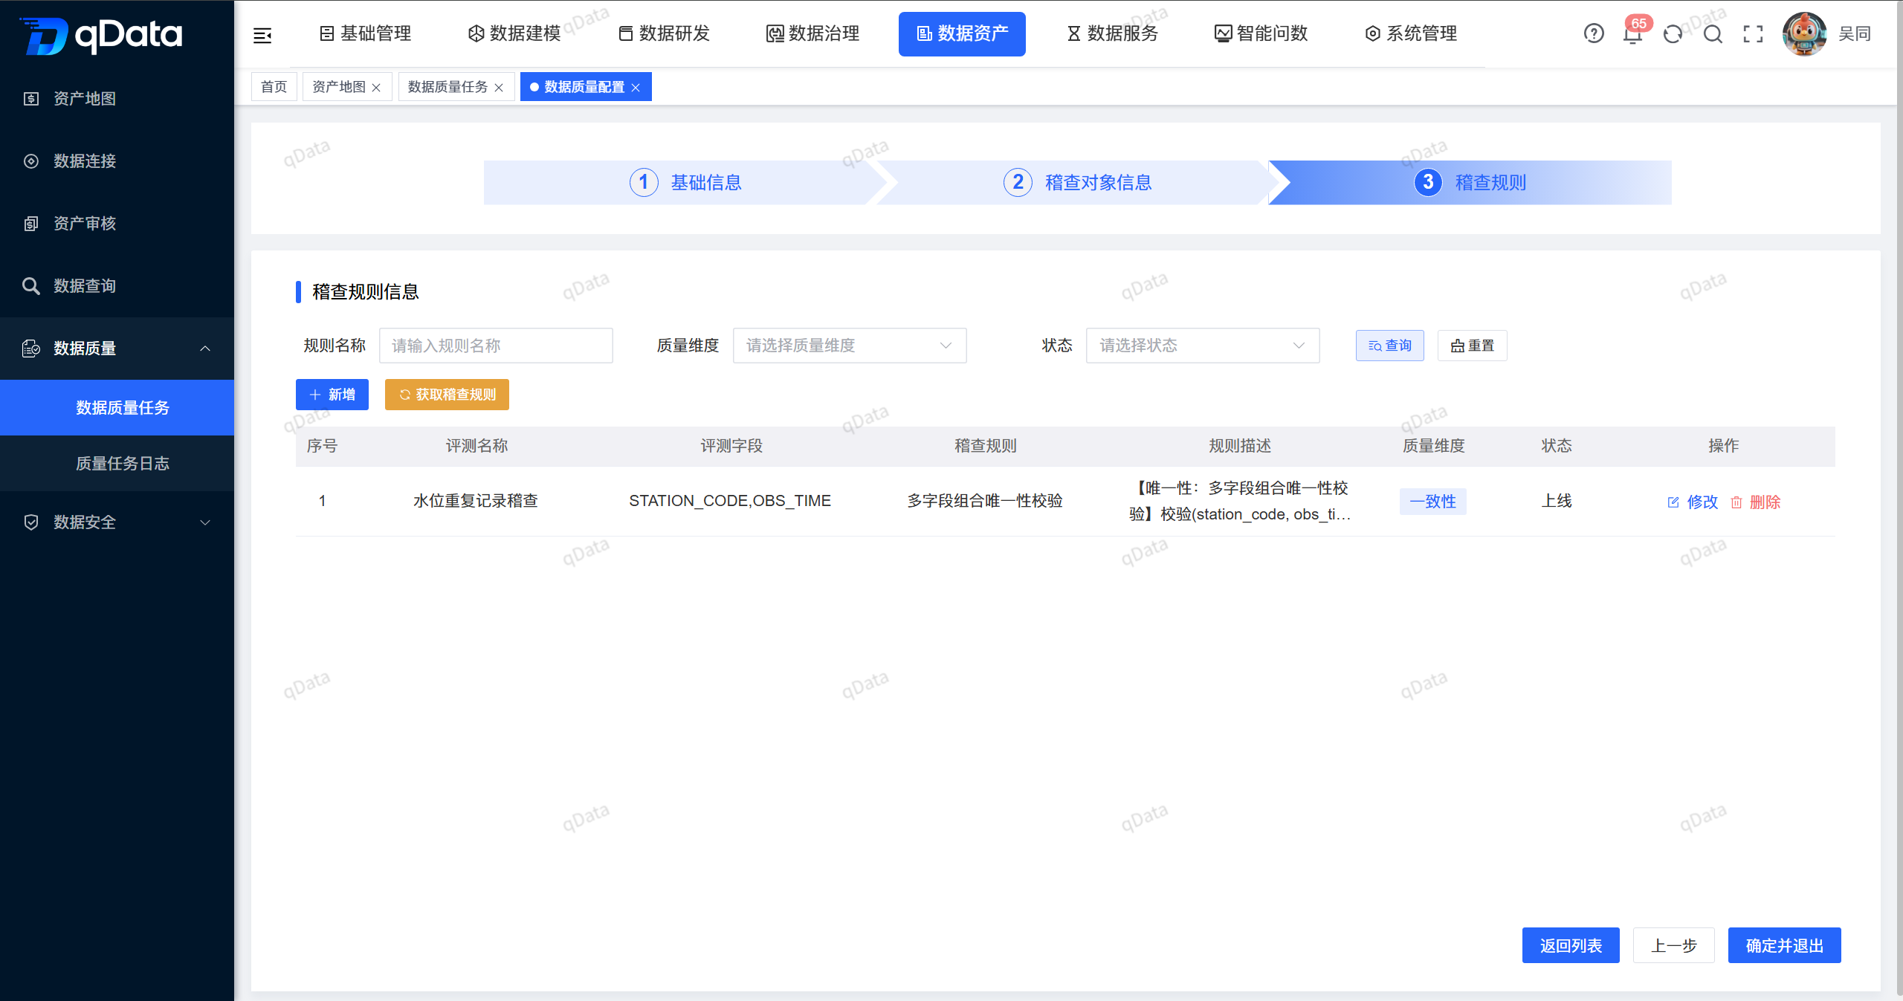Open 基础管理 top menu
The height and width of the screenshot is (1001, 1903).
click(x=366, y=33)
